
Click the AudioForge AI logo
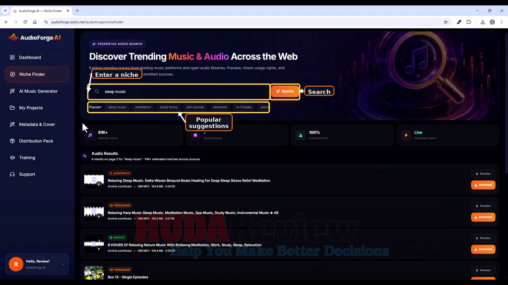pyautogui.click(x=34, y=38)
